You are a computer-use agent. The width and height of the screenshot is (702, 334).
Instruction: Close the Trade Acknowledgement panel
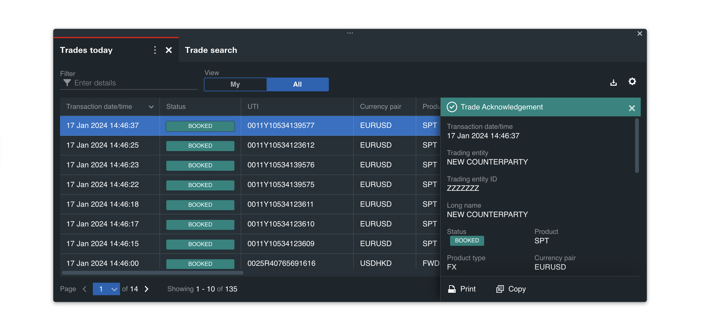(632, 108)
